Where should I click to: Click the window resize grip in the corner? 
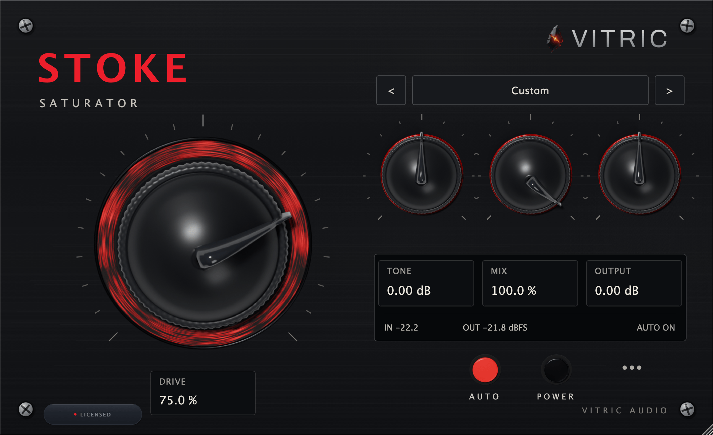click(x=707, y=430)
